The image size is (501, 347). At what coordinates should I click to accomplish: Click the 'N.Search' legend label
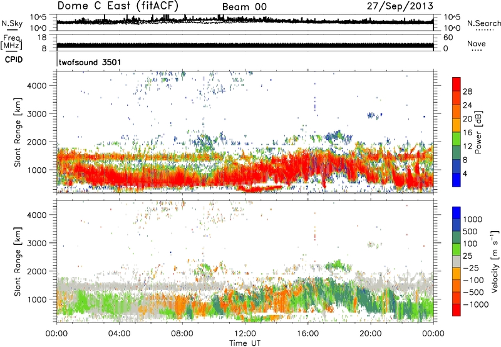tap(483, 23)
